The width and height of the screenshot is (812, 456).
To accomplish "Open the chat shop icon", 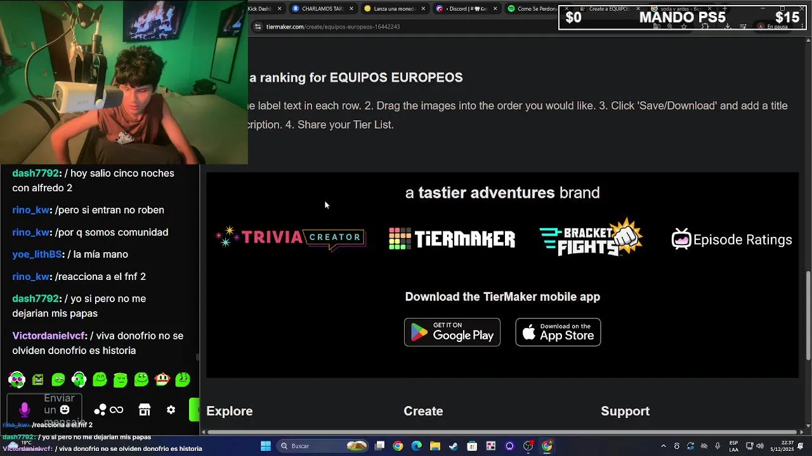I will [x=145, y=410].
